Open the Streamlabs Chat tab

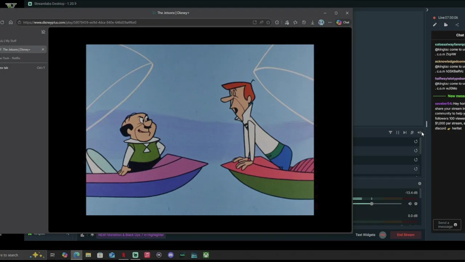[460, 35]
